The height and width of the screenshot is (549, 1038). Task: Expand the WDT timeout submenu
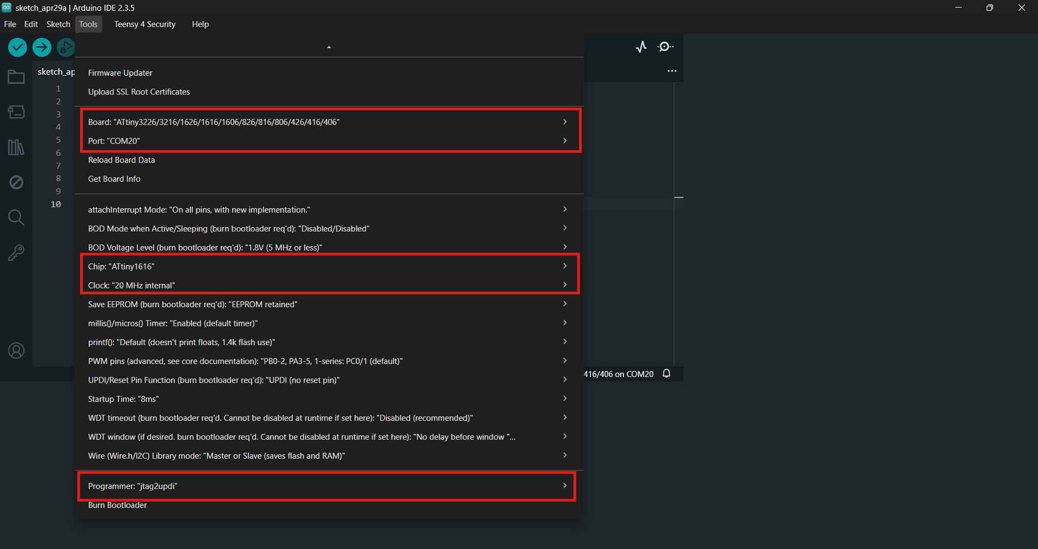[329, 418]
